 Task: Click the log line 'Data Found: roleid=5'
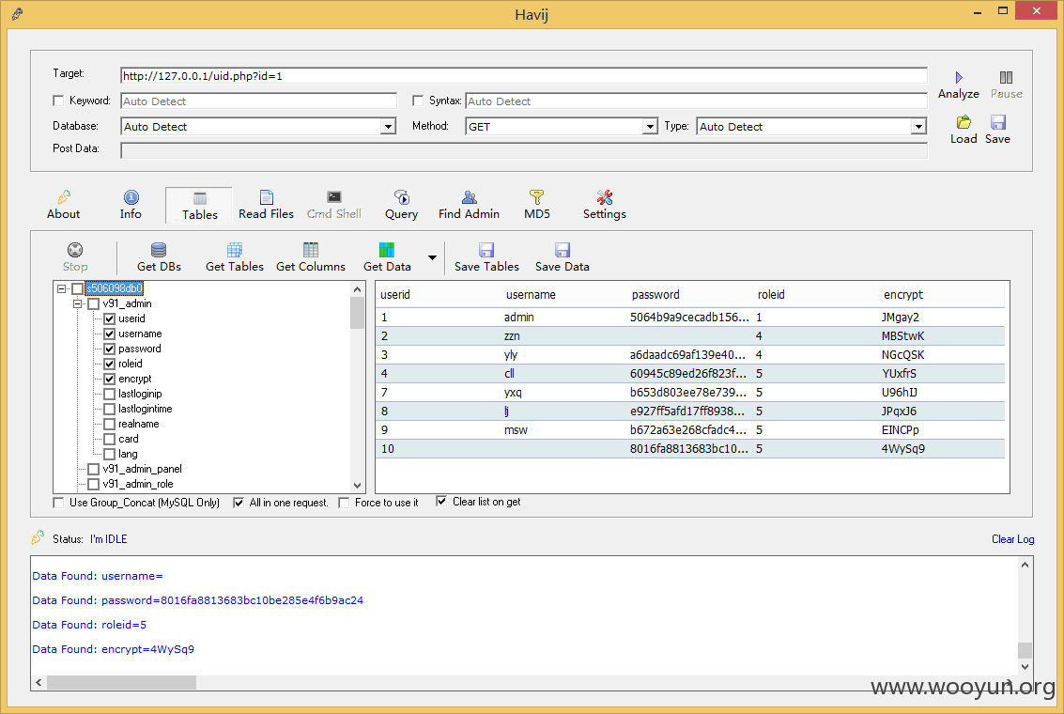click(x=89, y=625)
